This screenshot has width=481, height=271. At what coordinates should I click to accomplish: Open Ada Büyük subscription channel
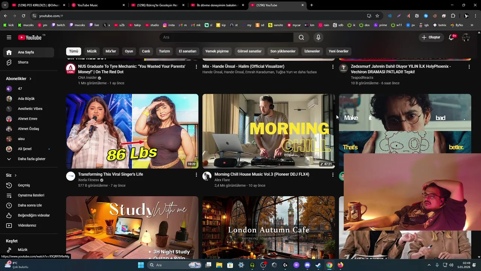click(29, 99)
